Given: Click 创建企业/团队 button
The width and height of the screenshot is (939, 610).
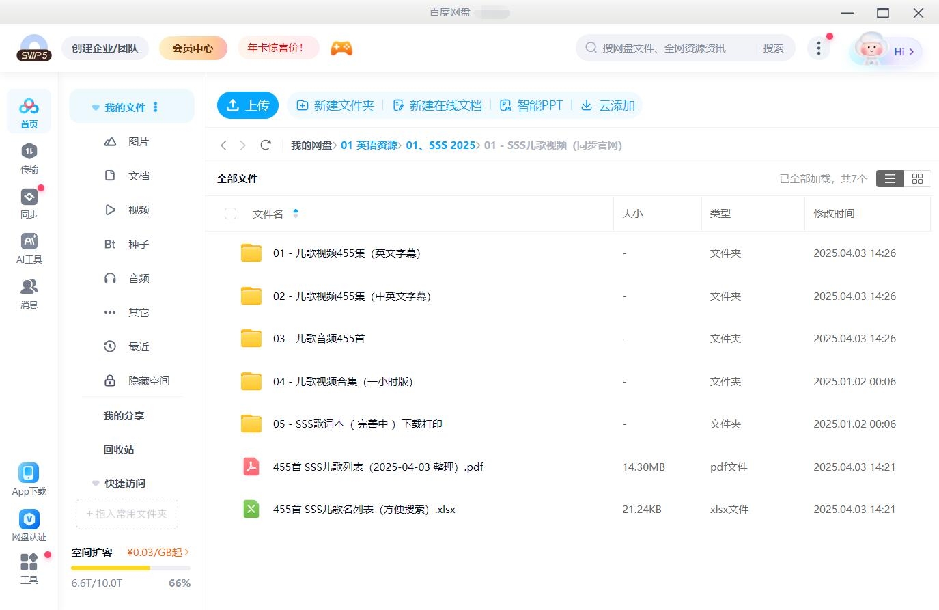Looking at the screenshot, I should point(105,48).
